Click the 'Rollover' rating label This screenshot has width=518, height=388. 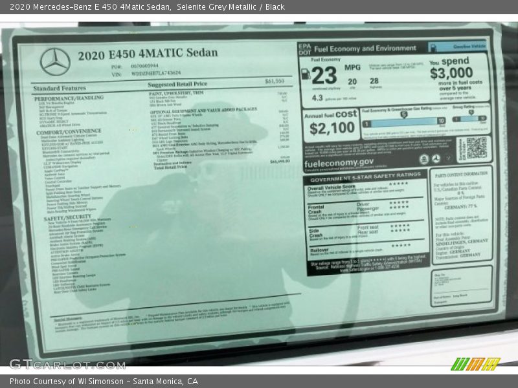tap(319, 250)
